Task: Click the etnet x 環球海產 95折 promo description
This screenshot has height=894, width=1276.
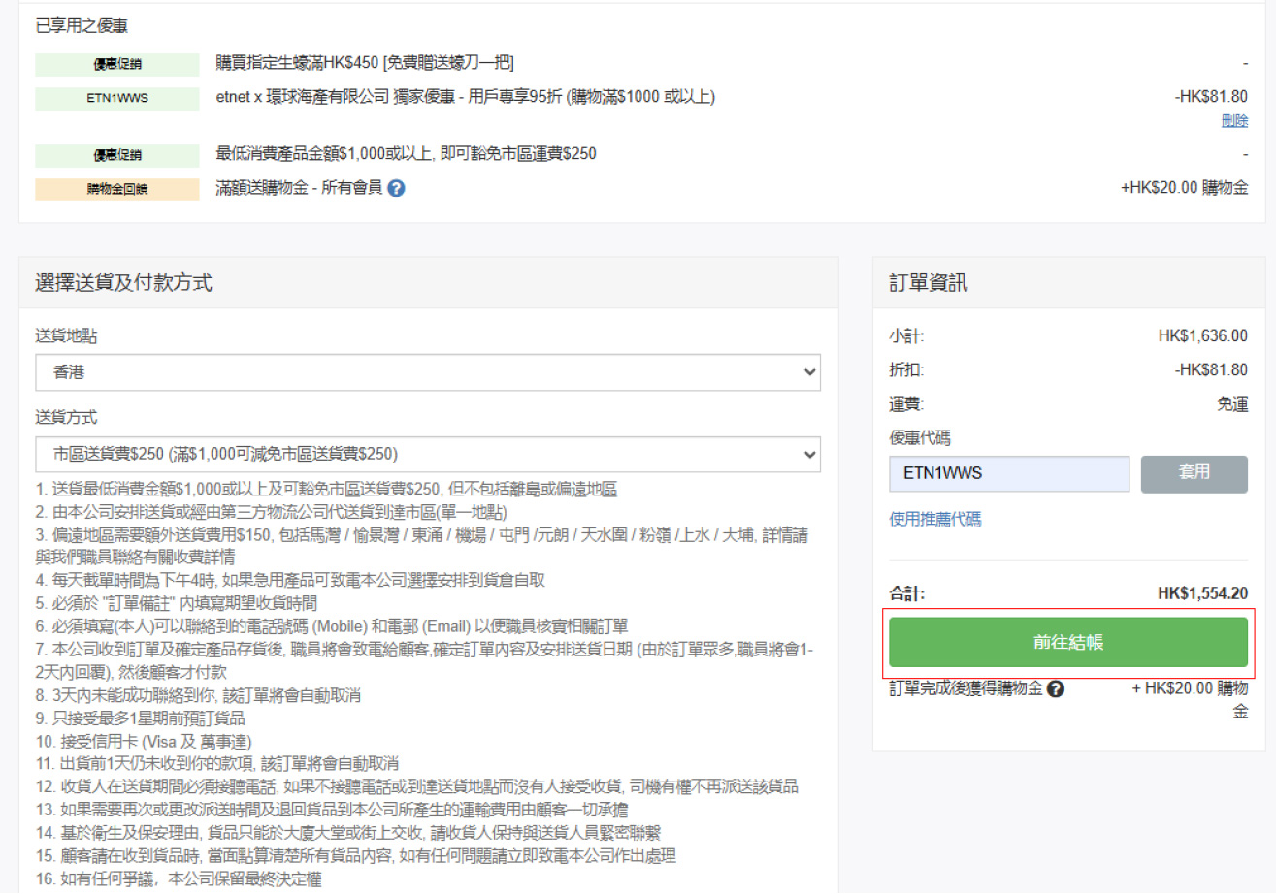Action: (x=465, y=96)
